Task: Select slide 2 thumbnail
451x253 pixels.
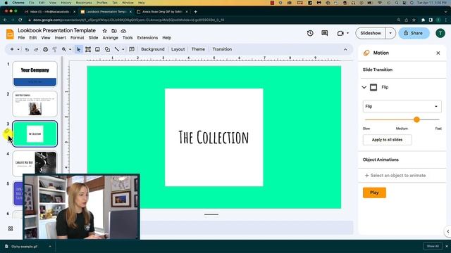Action: coord(35,104)
